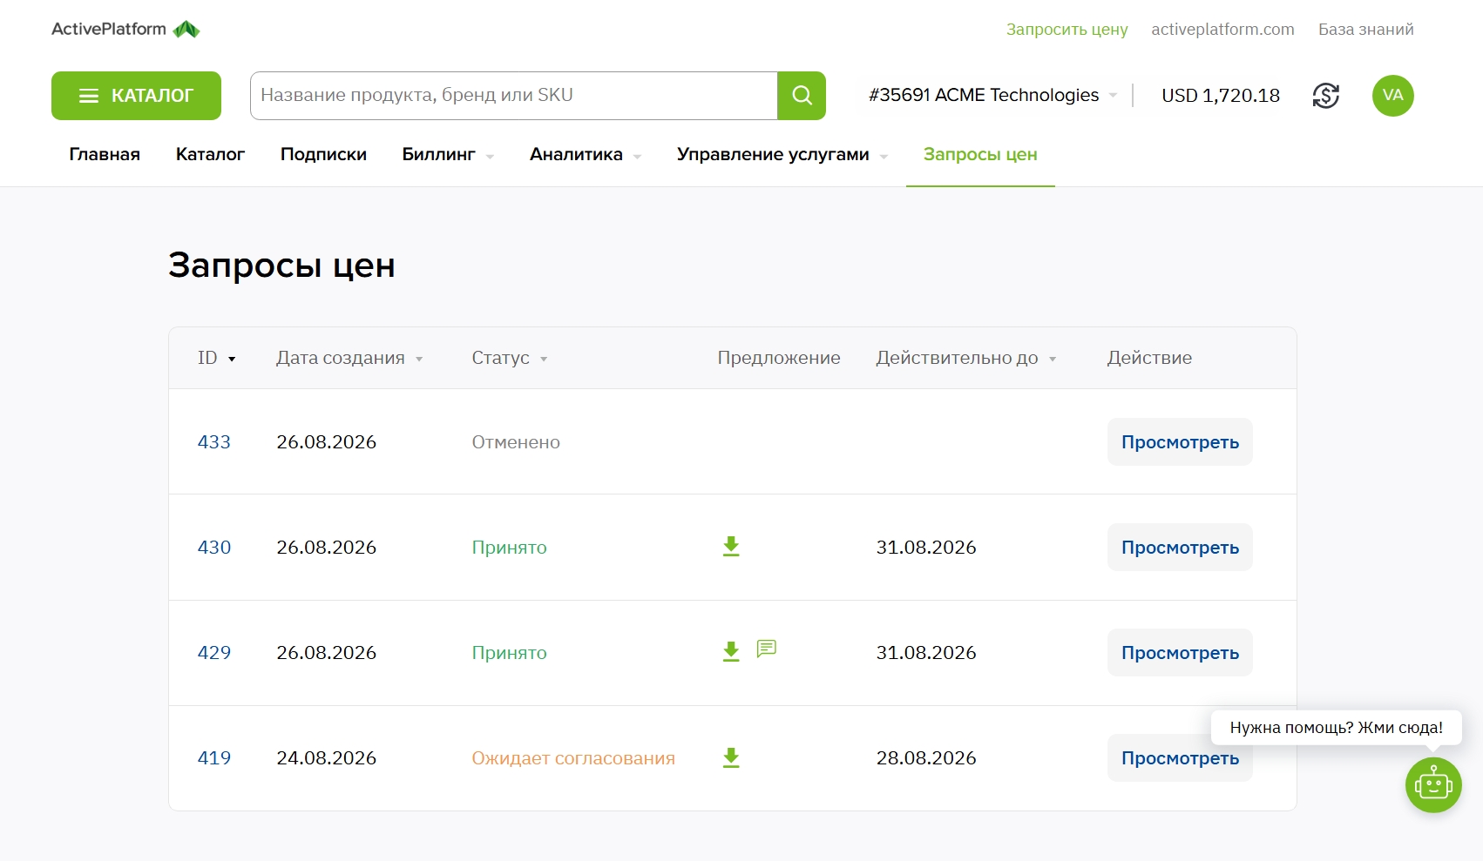
Task: Open the Подписки tab
Action: pyautogui.click(x=323, y=154)
